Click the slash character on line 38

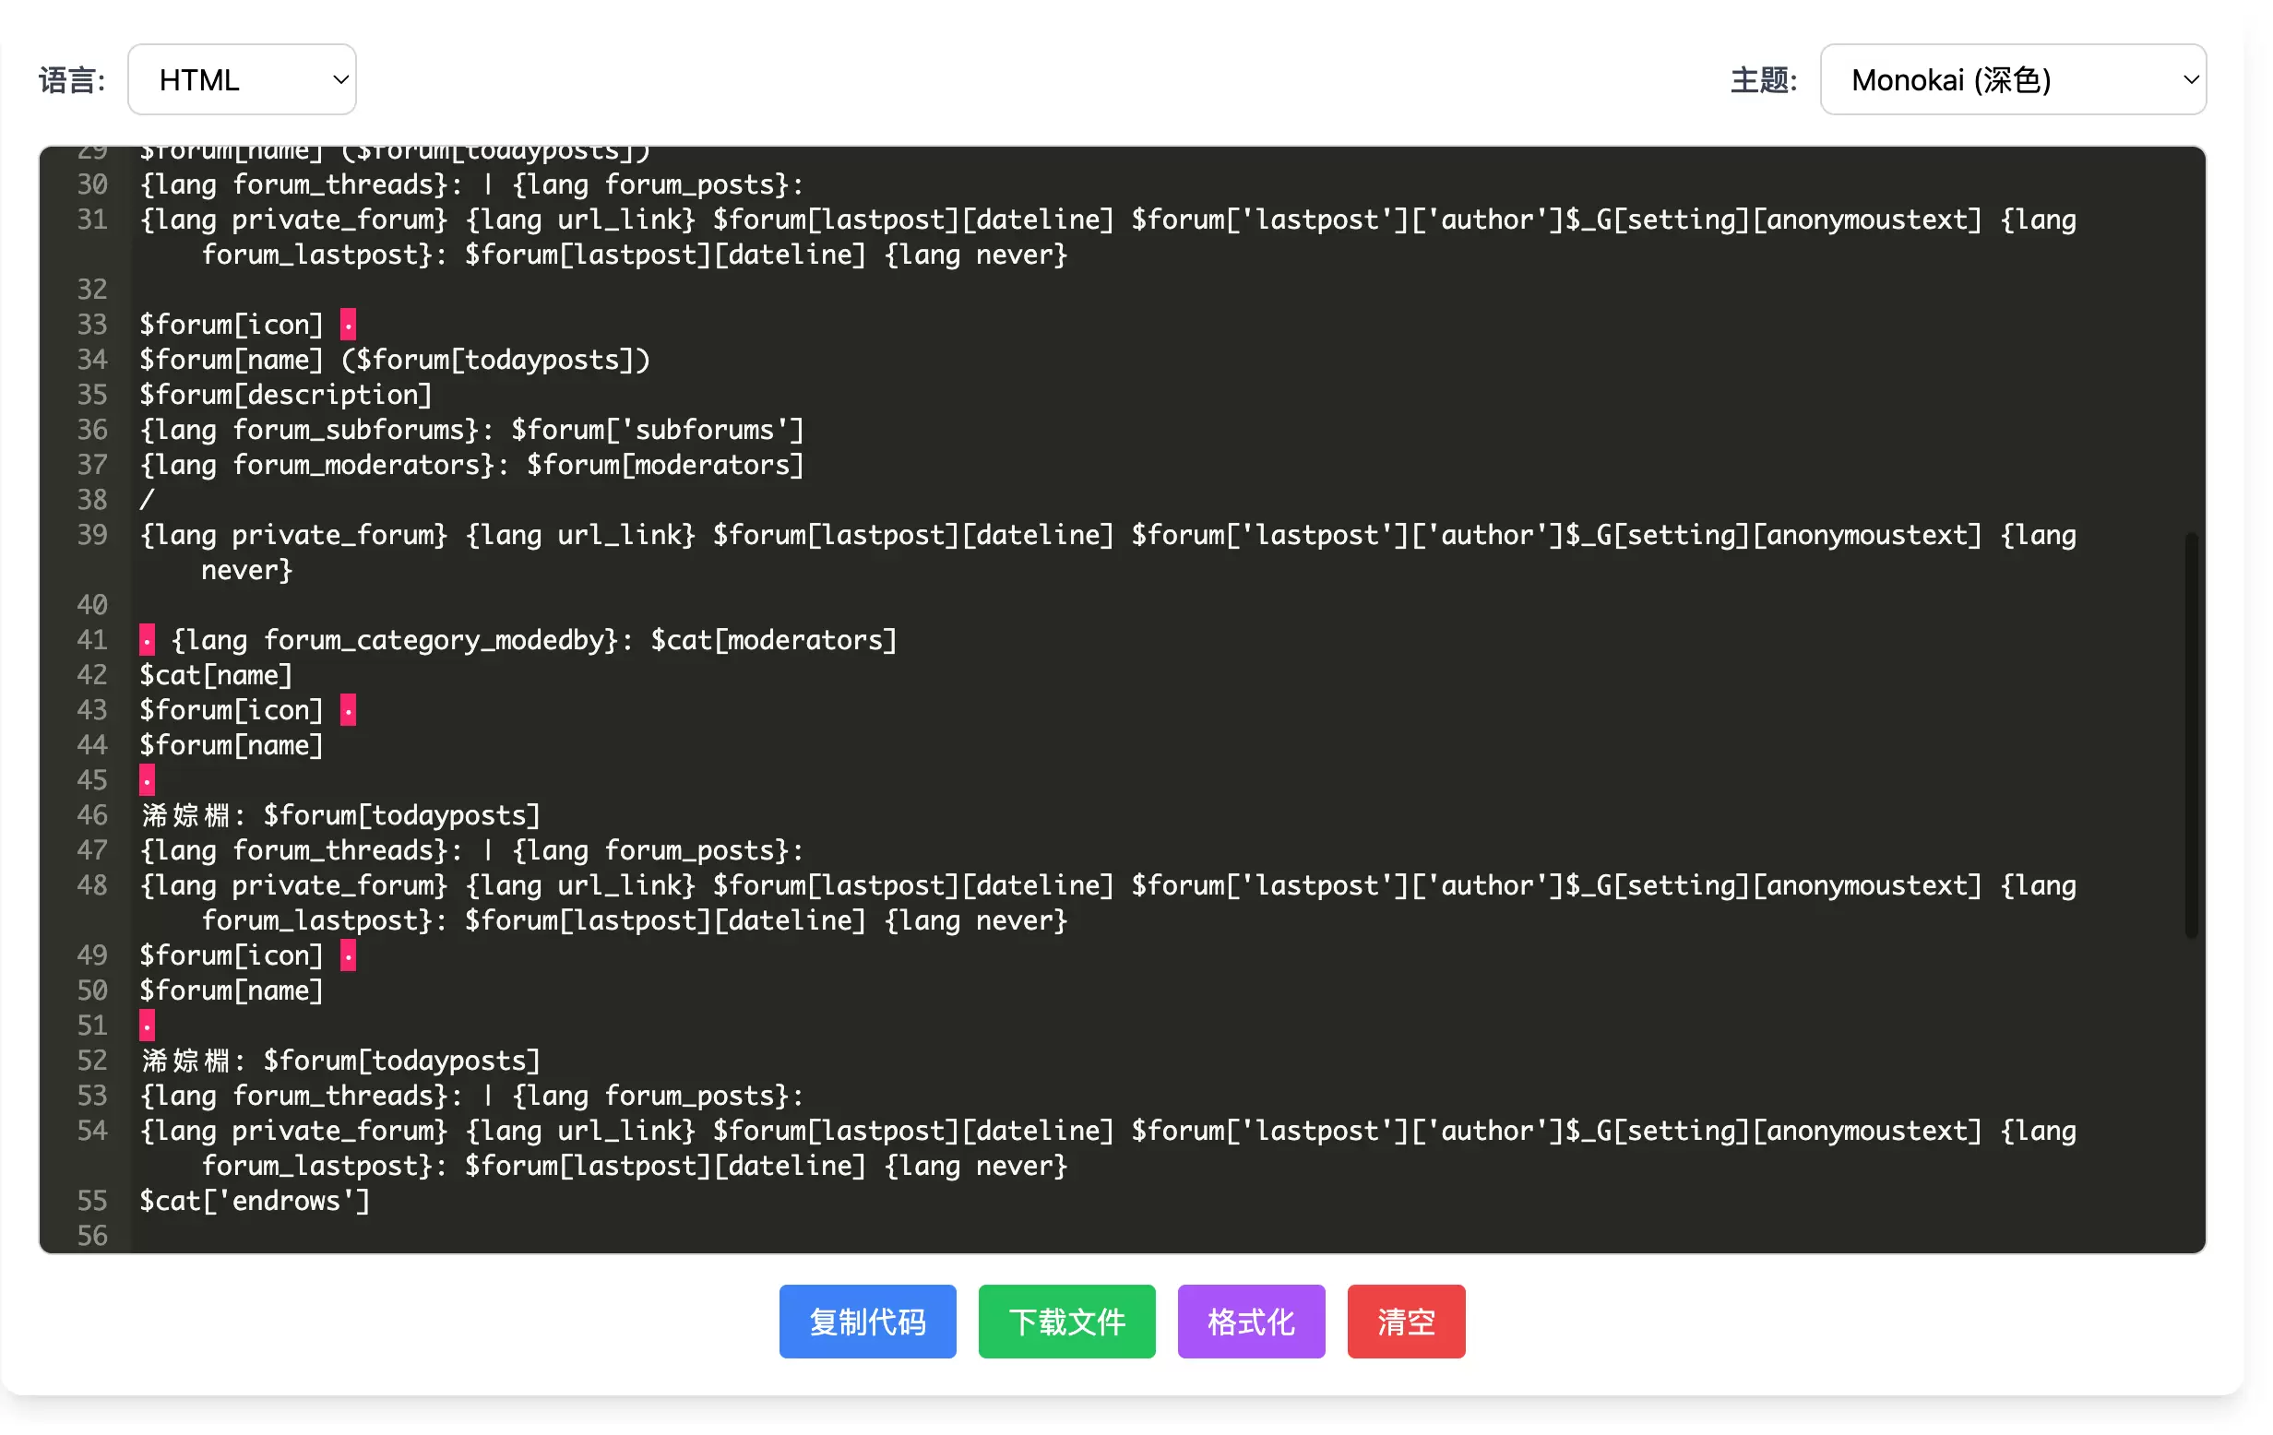point(148,499)
